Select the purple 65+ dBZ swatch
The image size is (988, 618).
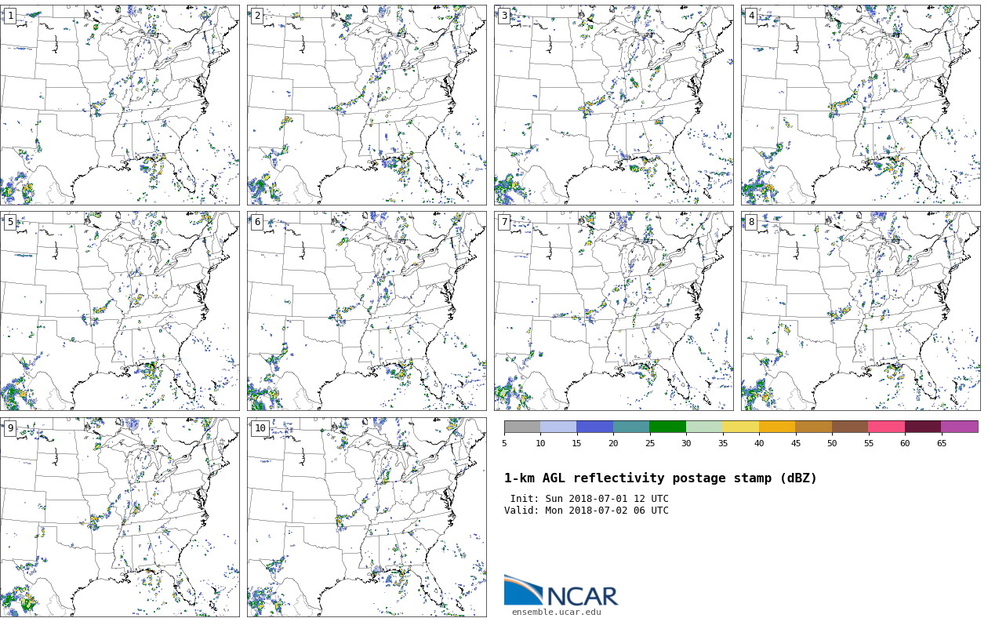[959, 427]
